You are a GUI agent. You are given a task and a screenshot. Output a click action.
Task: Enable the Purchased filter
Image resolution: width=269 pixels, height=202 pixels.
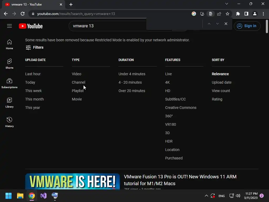(174, 158)
